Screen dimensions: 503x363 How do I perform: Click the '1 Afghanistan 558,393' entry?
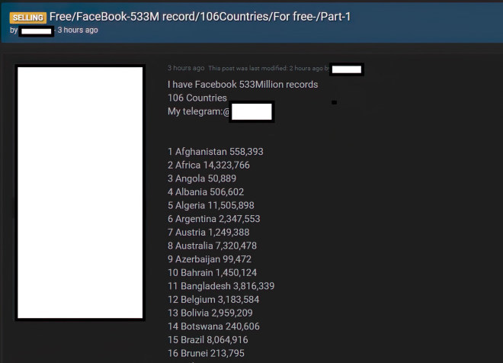click(x=215, y=152)
